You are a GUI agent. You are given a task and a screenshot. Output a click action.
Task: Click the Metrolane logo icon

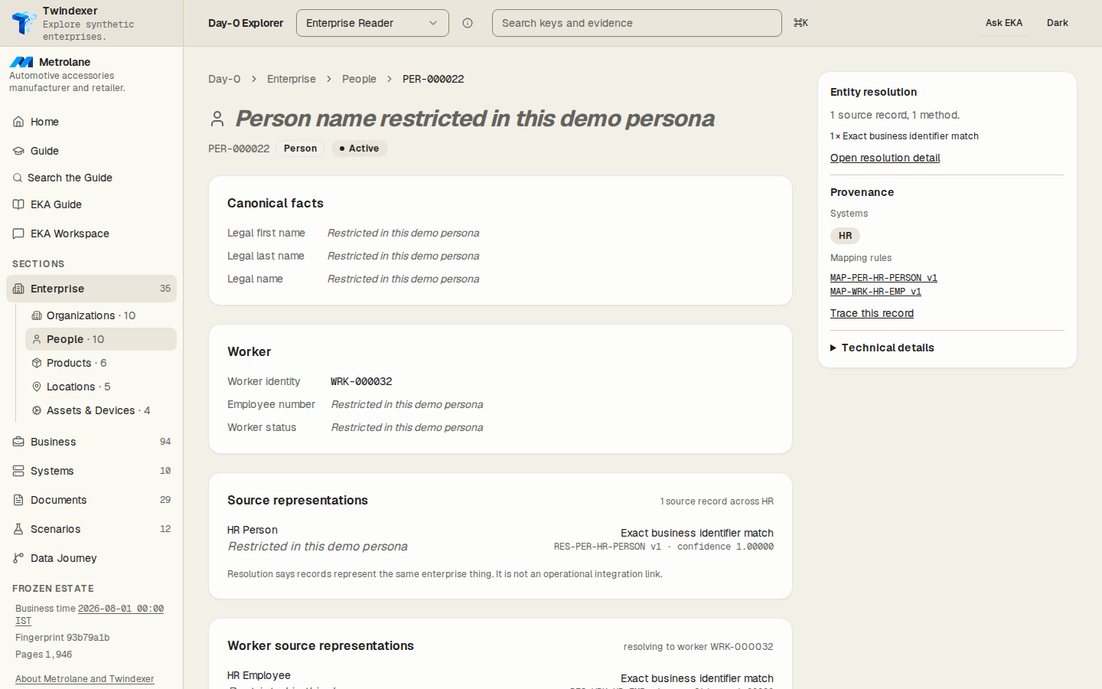21,62
